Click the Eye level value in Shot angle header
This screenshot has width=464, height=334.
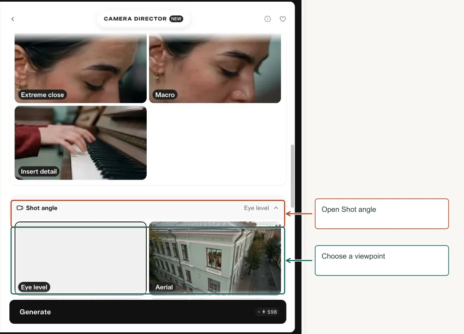257,208
